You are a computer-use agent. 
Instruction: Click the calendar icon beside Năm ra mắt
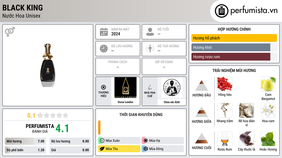pyautogui.click(x=104, y=32)
